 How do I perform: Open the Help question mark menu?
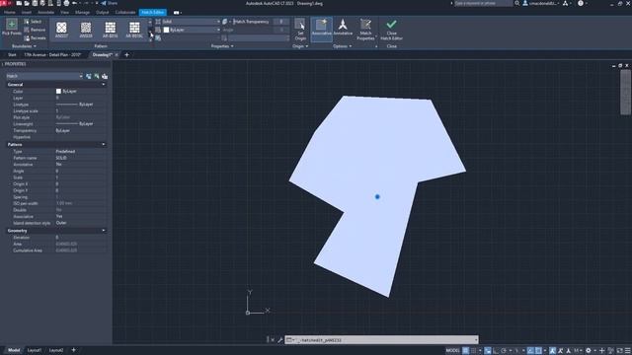click(581, 3)
